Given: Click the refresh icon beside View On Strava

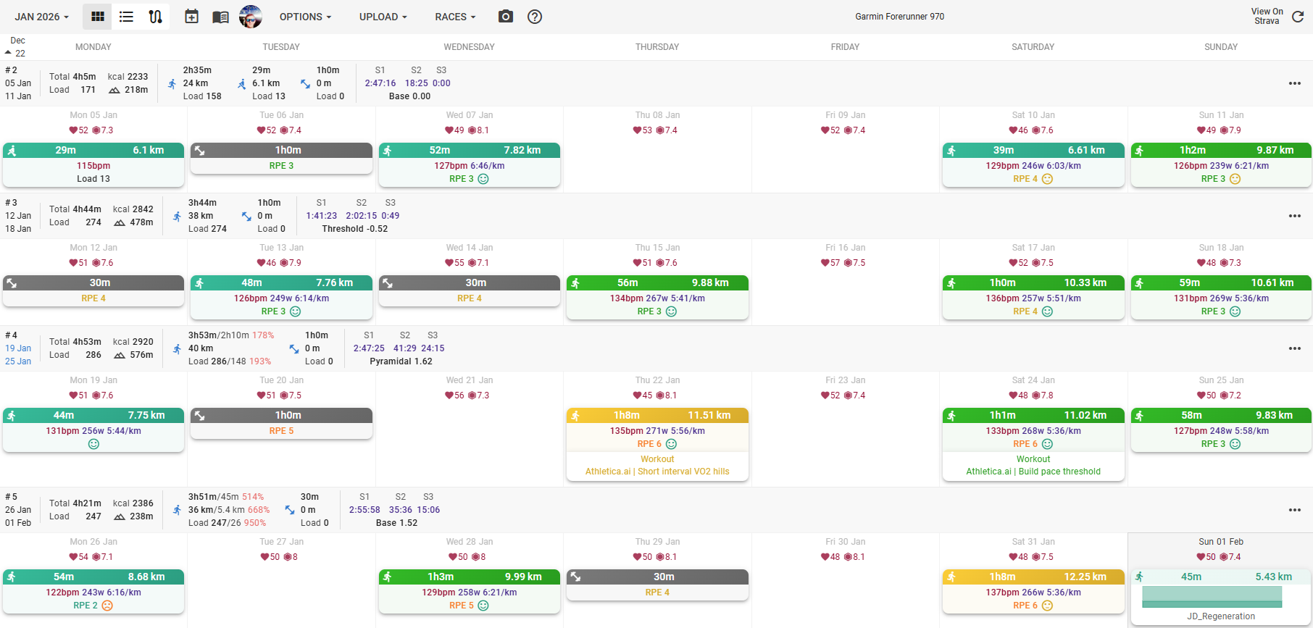Looking at the screenshot, I should coord(1298,17).
